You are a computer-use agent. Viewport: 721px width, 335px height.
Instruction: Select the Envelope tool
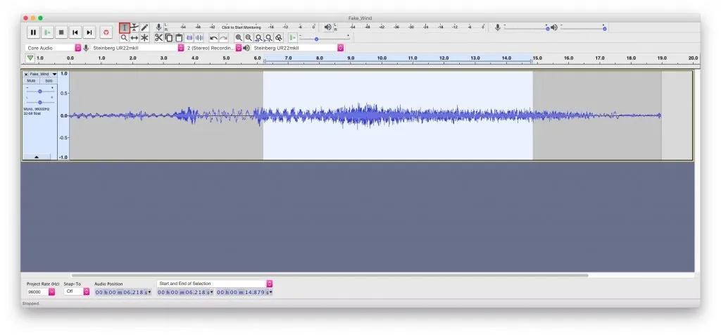(134, 28)
